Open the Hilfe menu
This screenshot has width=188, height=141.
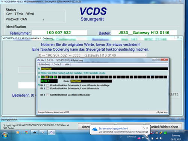pos(67,64)
